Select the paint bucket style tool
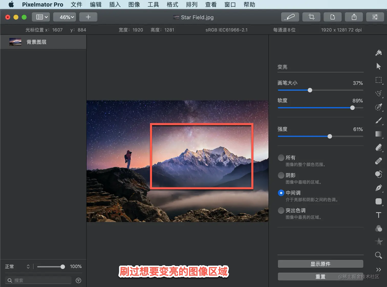The image size is (387, 287). pyautogui.click(x=379, y=53)
